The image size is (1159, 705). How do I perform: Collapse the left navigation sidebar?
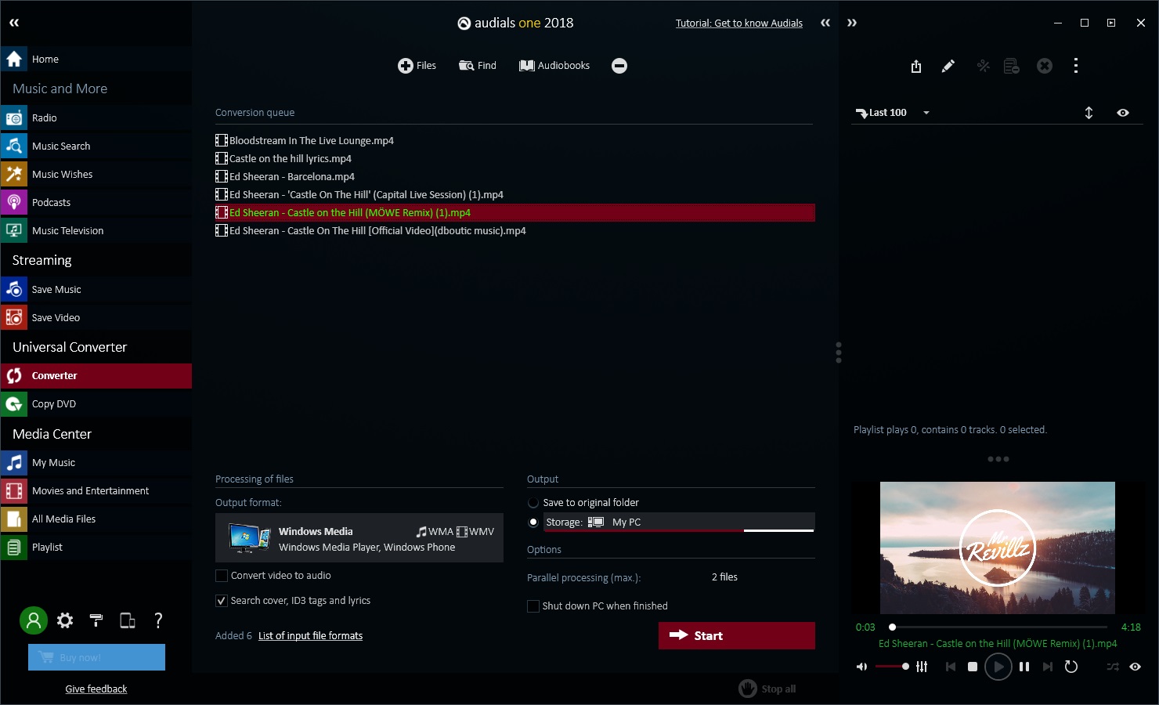pyautogui.click(x=14, y=23)
